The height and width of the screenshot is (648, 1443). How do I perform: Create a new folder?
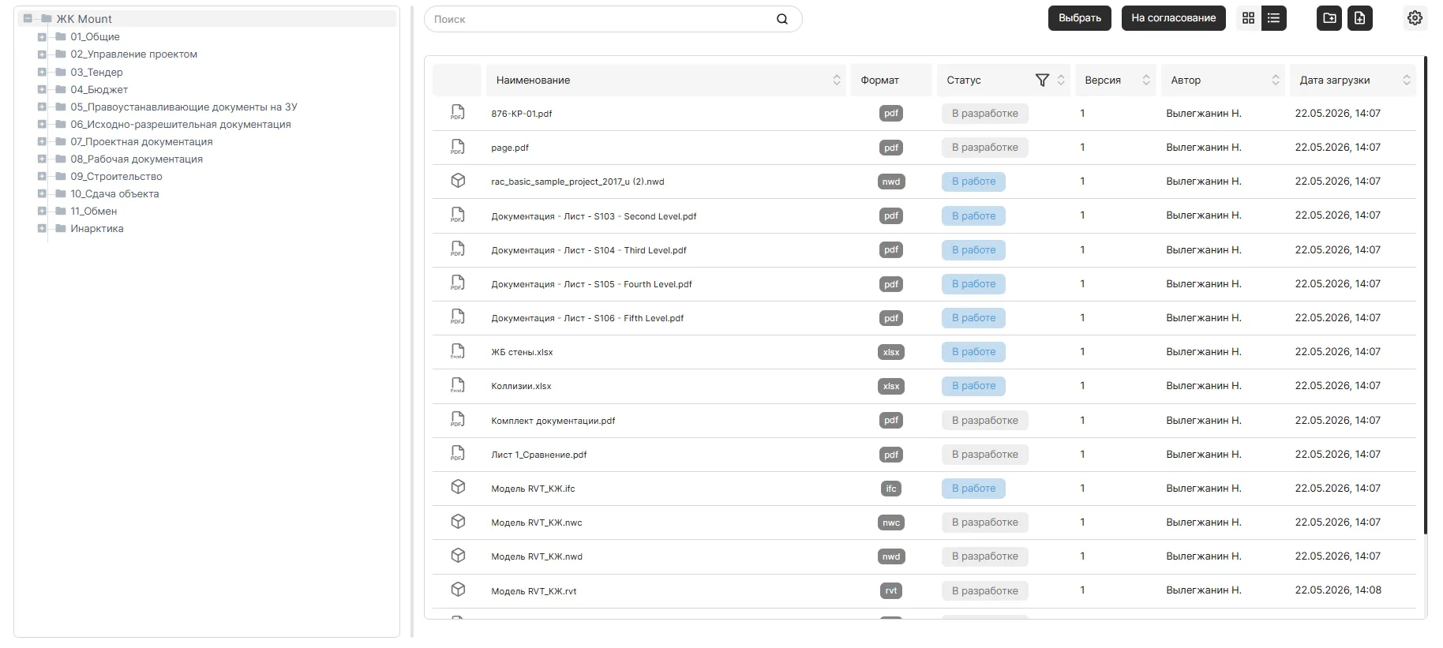point(1329,18)
